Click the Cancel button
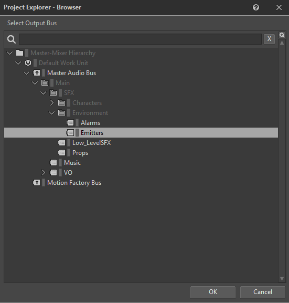 tap(263, 292)
